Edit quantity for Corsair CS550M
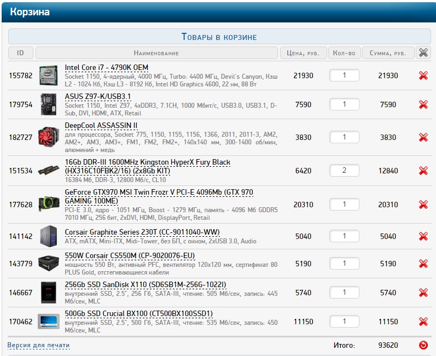This screenshot has width=436, height=356. tap(344, 263)
